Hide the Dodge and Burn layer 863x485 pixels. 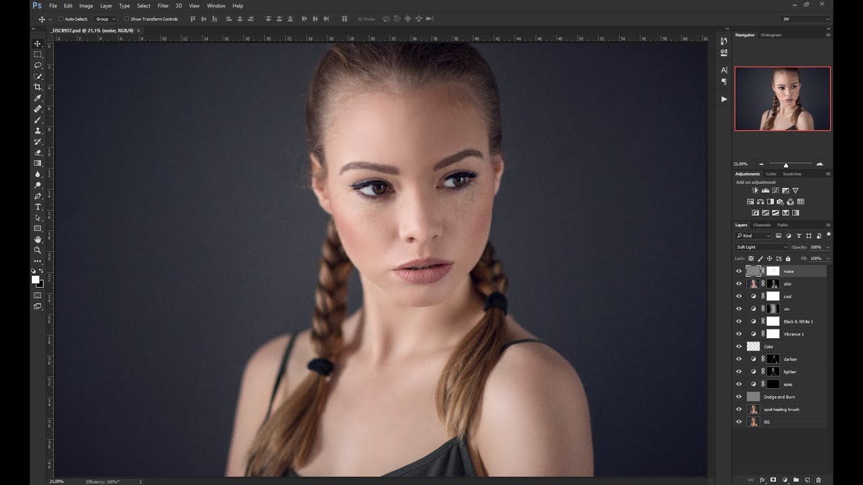[x=739, y=397]
